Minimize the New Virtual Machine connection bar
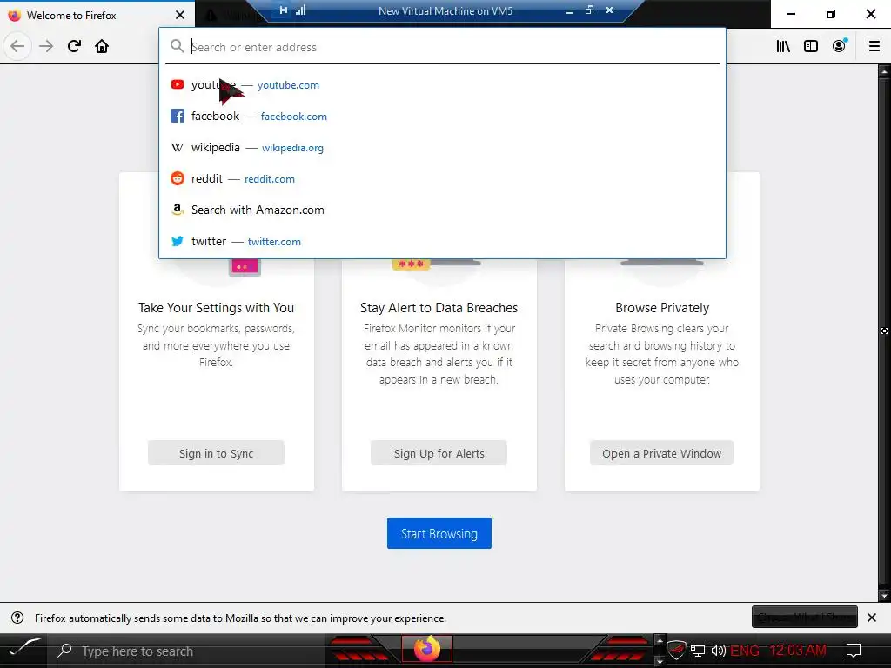Screen dimensions: 891x668 click(569, 10)
